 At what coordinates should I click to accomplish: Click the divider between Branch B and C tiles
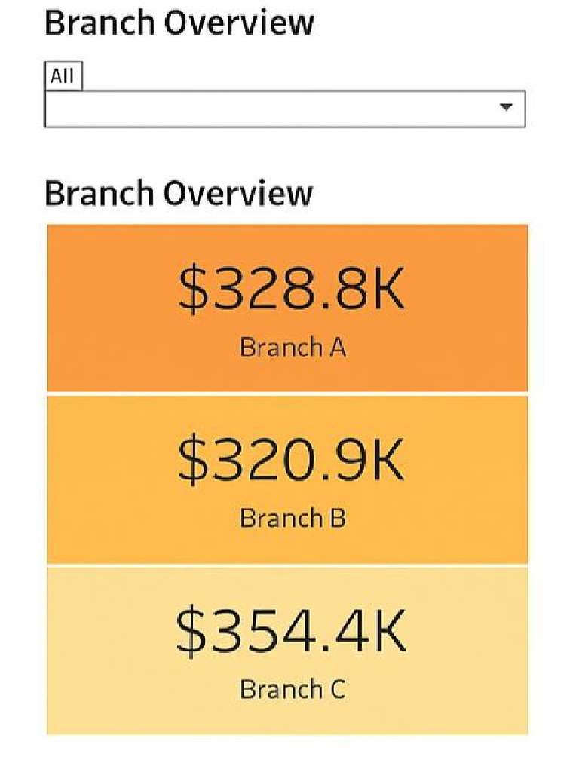(287, 565)
